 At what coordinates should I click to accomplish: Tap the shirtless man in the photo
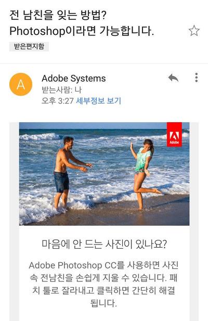[68, 172]
